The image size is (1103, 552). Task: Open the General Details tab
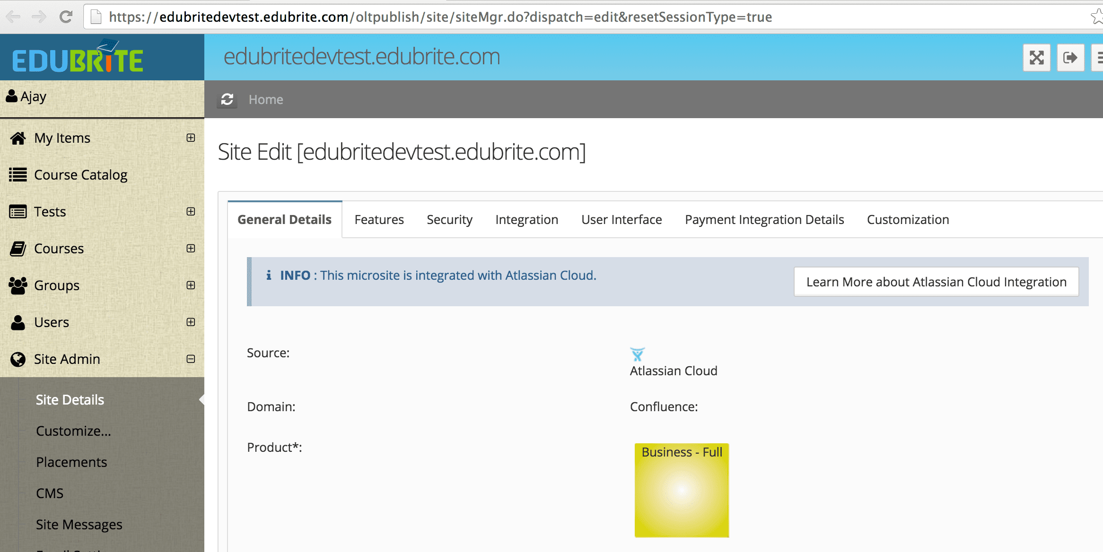[285, 220]
